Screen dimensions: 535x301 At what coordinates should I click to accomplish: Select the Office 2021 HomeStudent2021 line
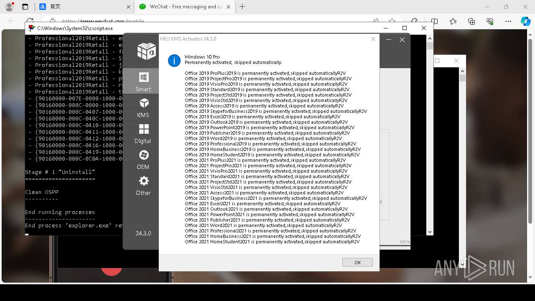point(272,242)
